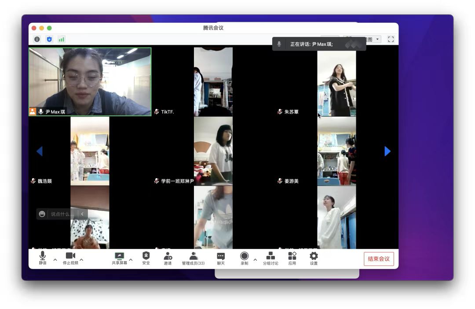Expand video options arrow beside 停止视频
This screenshot has height=309, width=475.
[81, 260]
